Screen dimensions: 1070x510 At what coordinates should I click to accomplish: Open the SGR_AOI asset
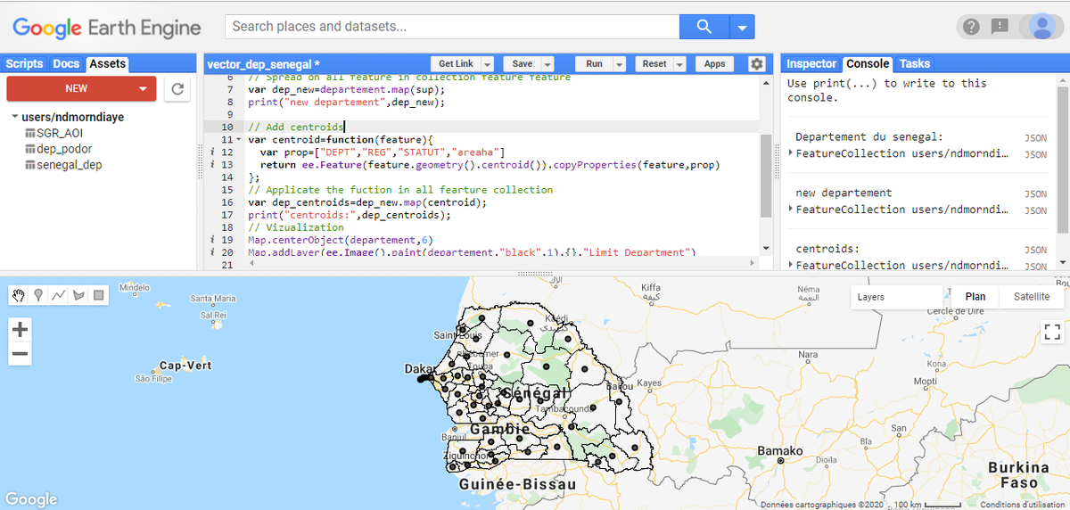pyautogui.click(x=60, y=133)
